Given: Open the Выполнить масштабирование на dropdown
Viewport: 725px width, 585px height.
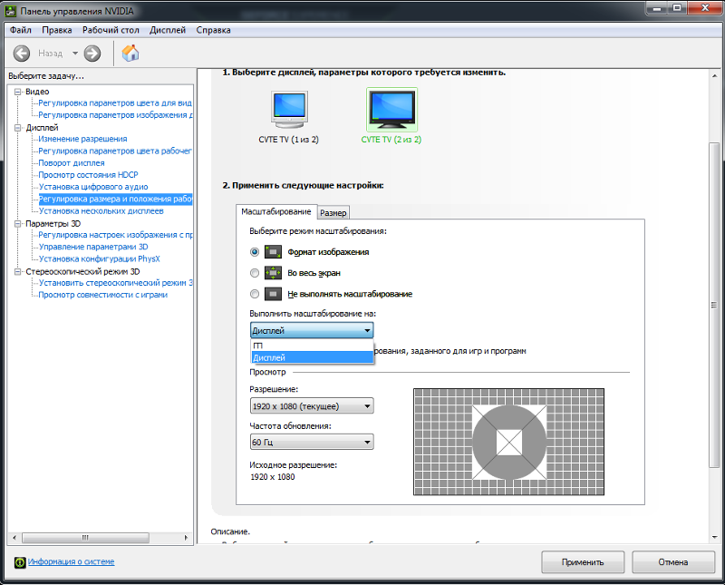Looking at the screenshot, I should tap(312, 330).
